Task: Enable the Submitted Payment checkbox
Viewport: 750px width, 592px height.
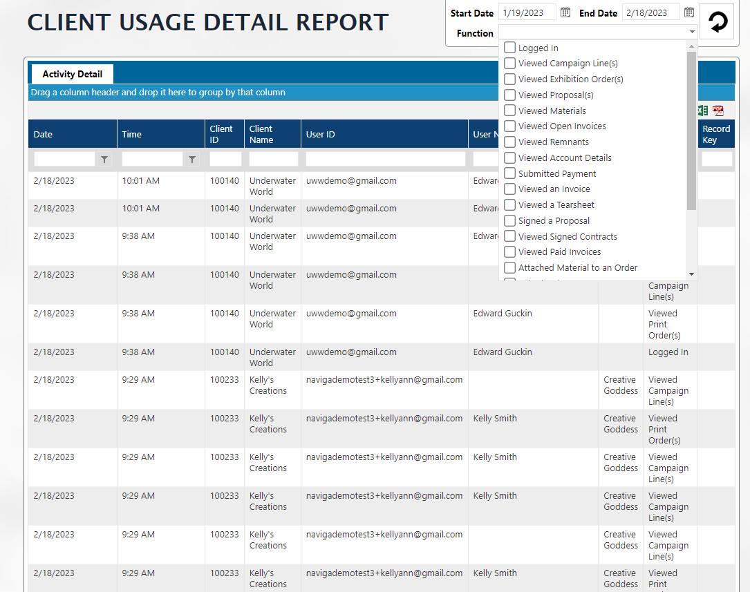Action: (x=509, y=173)
